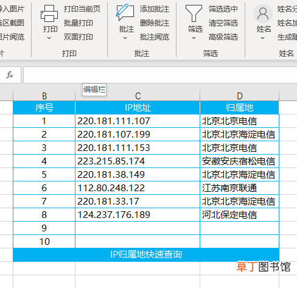Click the fx insert function icon
The height and width of the screenshot is (288, 297).
tap(10, 75)
